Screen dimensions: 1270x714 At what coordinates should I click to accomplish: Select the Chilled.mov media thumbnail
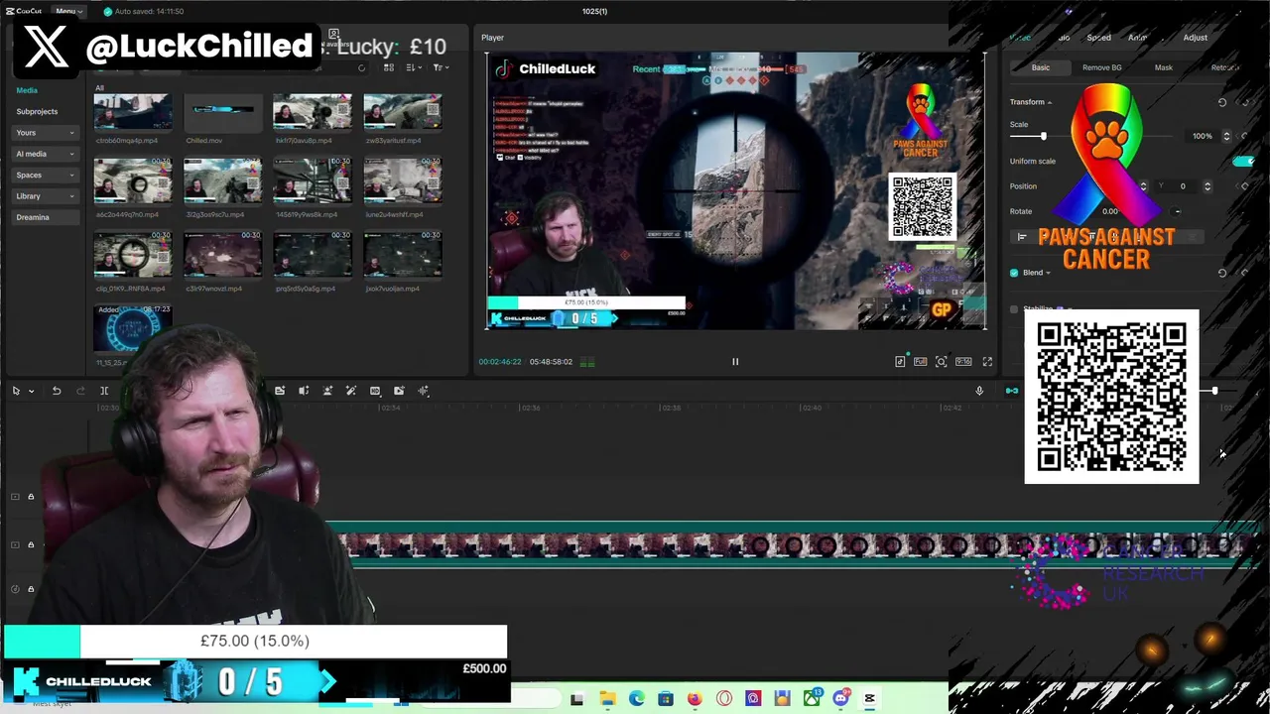tap(222, 112)
